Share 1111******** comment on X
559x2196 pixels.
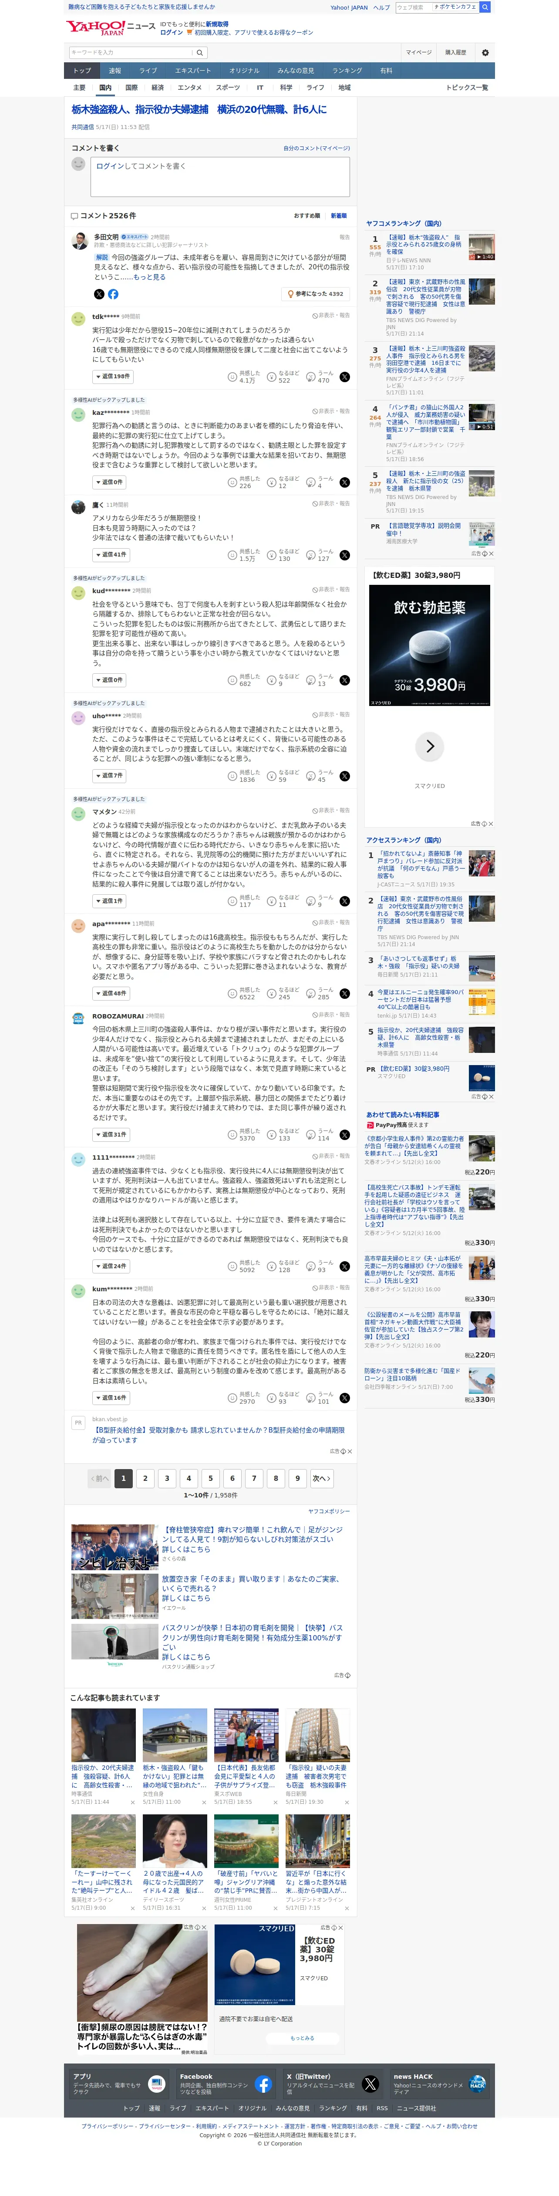click(x=344, y=1266)
